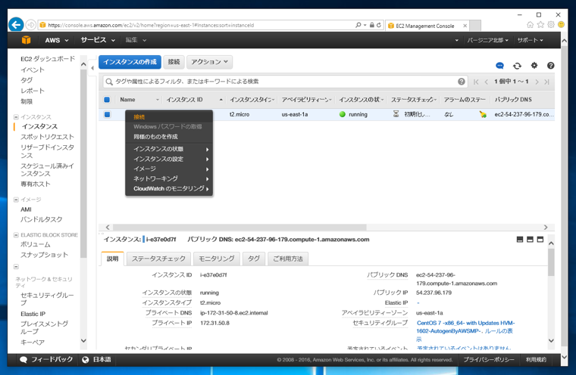Click the address bar search magnifier icon

(358, 25)
